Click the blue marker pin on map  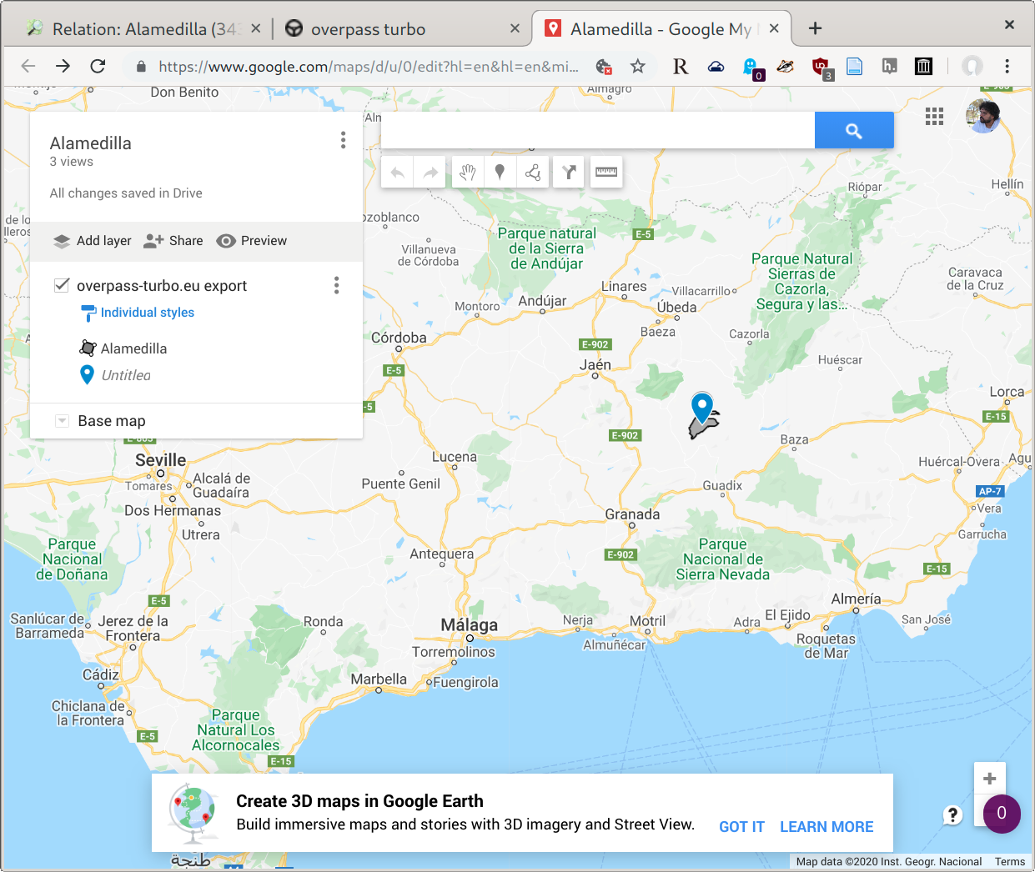point(702,407)
